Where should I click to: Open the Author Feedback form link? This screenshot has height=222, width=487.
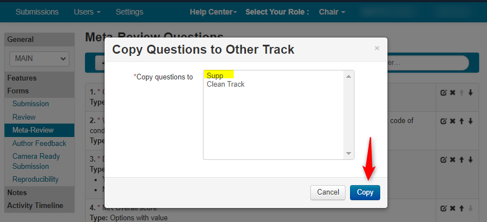tap(39, 144)
